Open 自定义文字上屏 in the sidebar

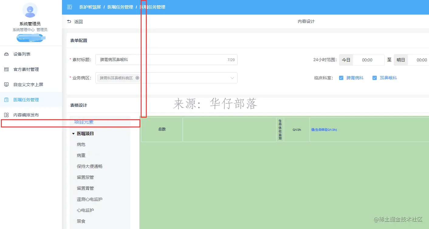[x=31, y=85]
